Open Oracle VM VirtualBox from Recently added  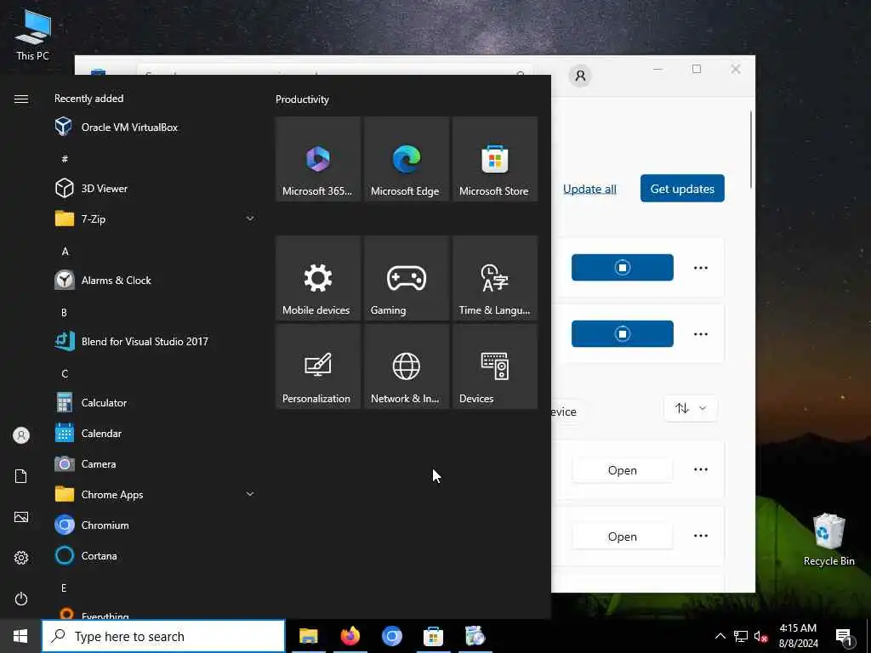click(x=153, y=128)
